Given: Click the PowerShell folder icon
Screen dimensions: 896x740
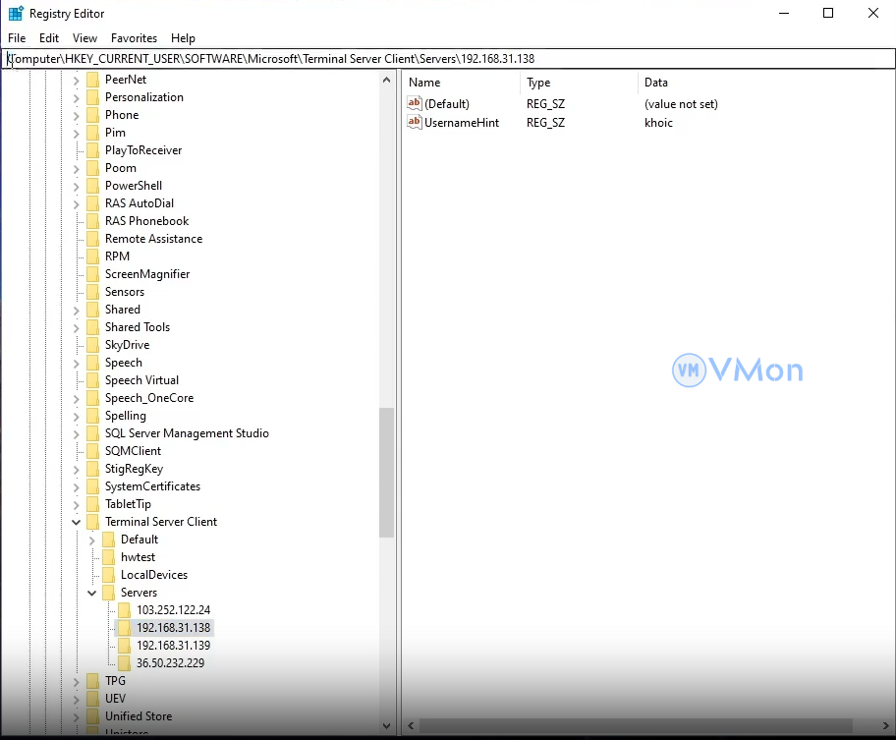Looking at the screenshot, I should [x=93, y=186].
